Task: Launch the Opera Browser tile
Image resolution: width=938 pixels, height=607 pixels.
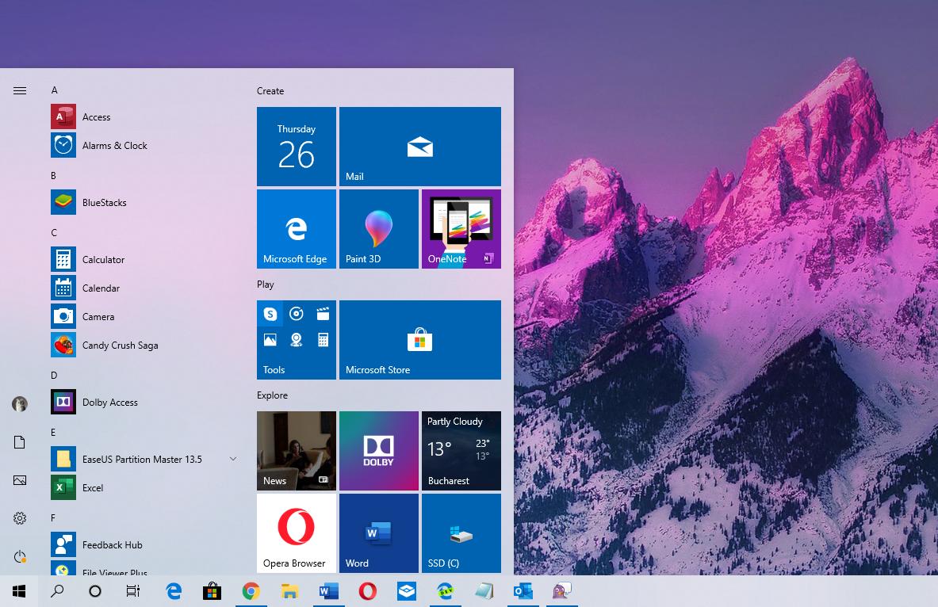Action: click(x=296, y=533)
